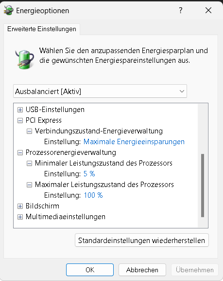Collapse Verbindungszustand-Energieverwaltung node

click(x=29, y=131)
